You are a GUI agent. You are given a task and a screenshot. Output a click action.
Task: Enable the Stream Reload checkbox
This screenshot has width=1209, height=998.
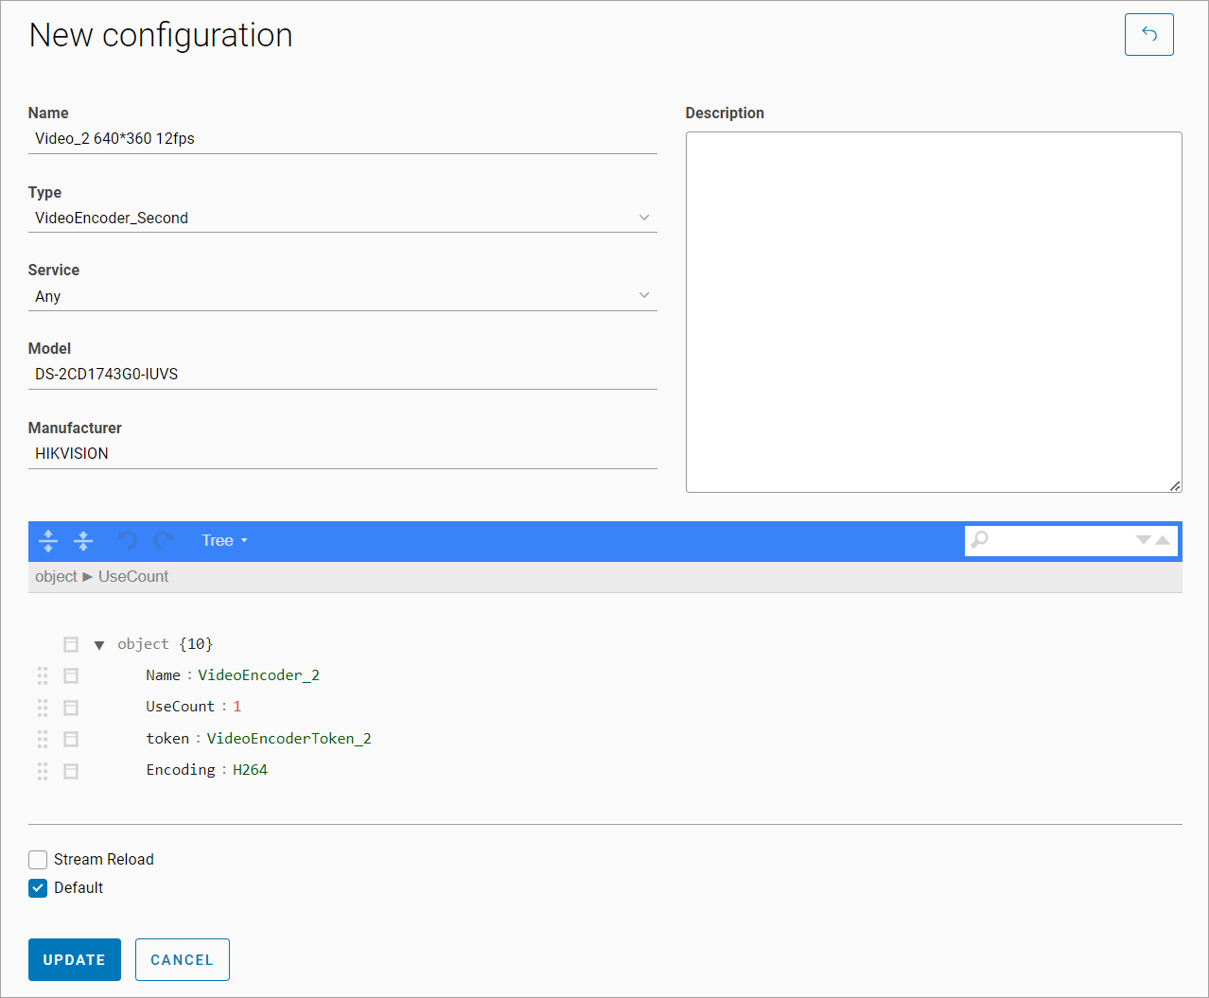(x=38, y=860)
